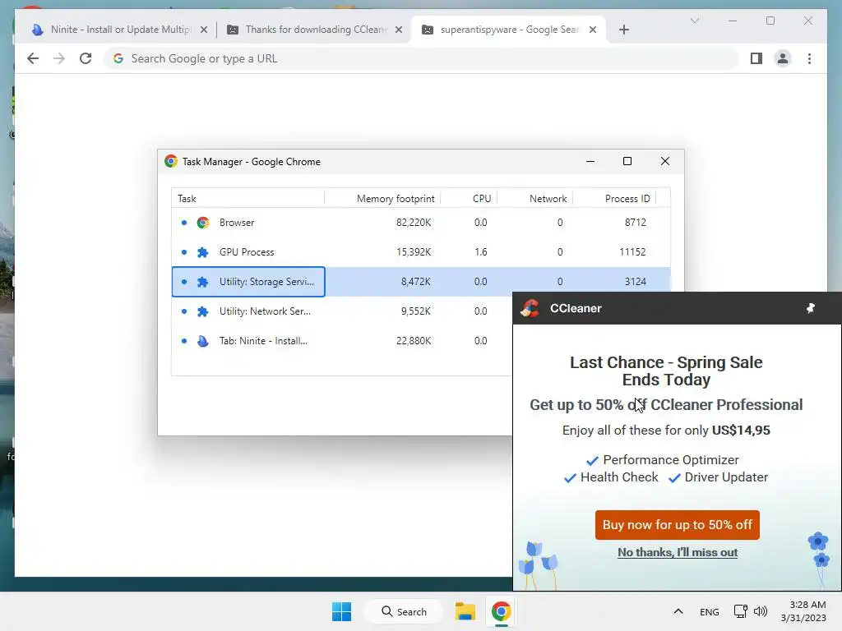Select the GPU Process row

click(421, 251)
